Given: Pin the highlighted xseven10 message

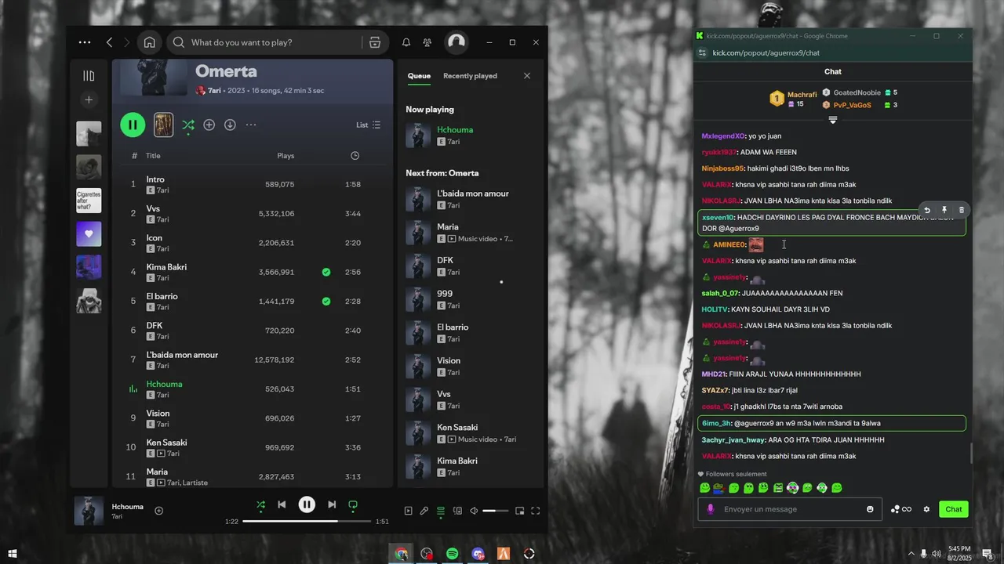Looking at the screenshot, I should [944, 210].
